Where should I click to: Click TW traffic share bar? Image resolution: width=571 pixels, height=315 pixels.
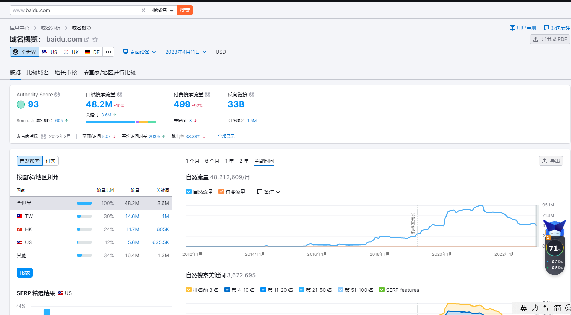click(84, 216)
